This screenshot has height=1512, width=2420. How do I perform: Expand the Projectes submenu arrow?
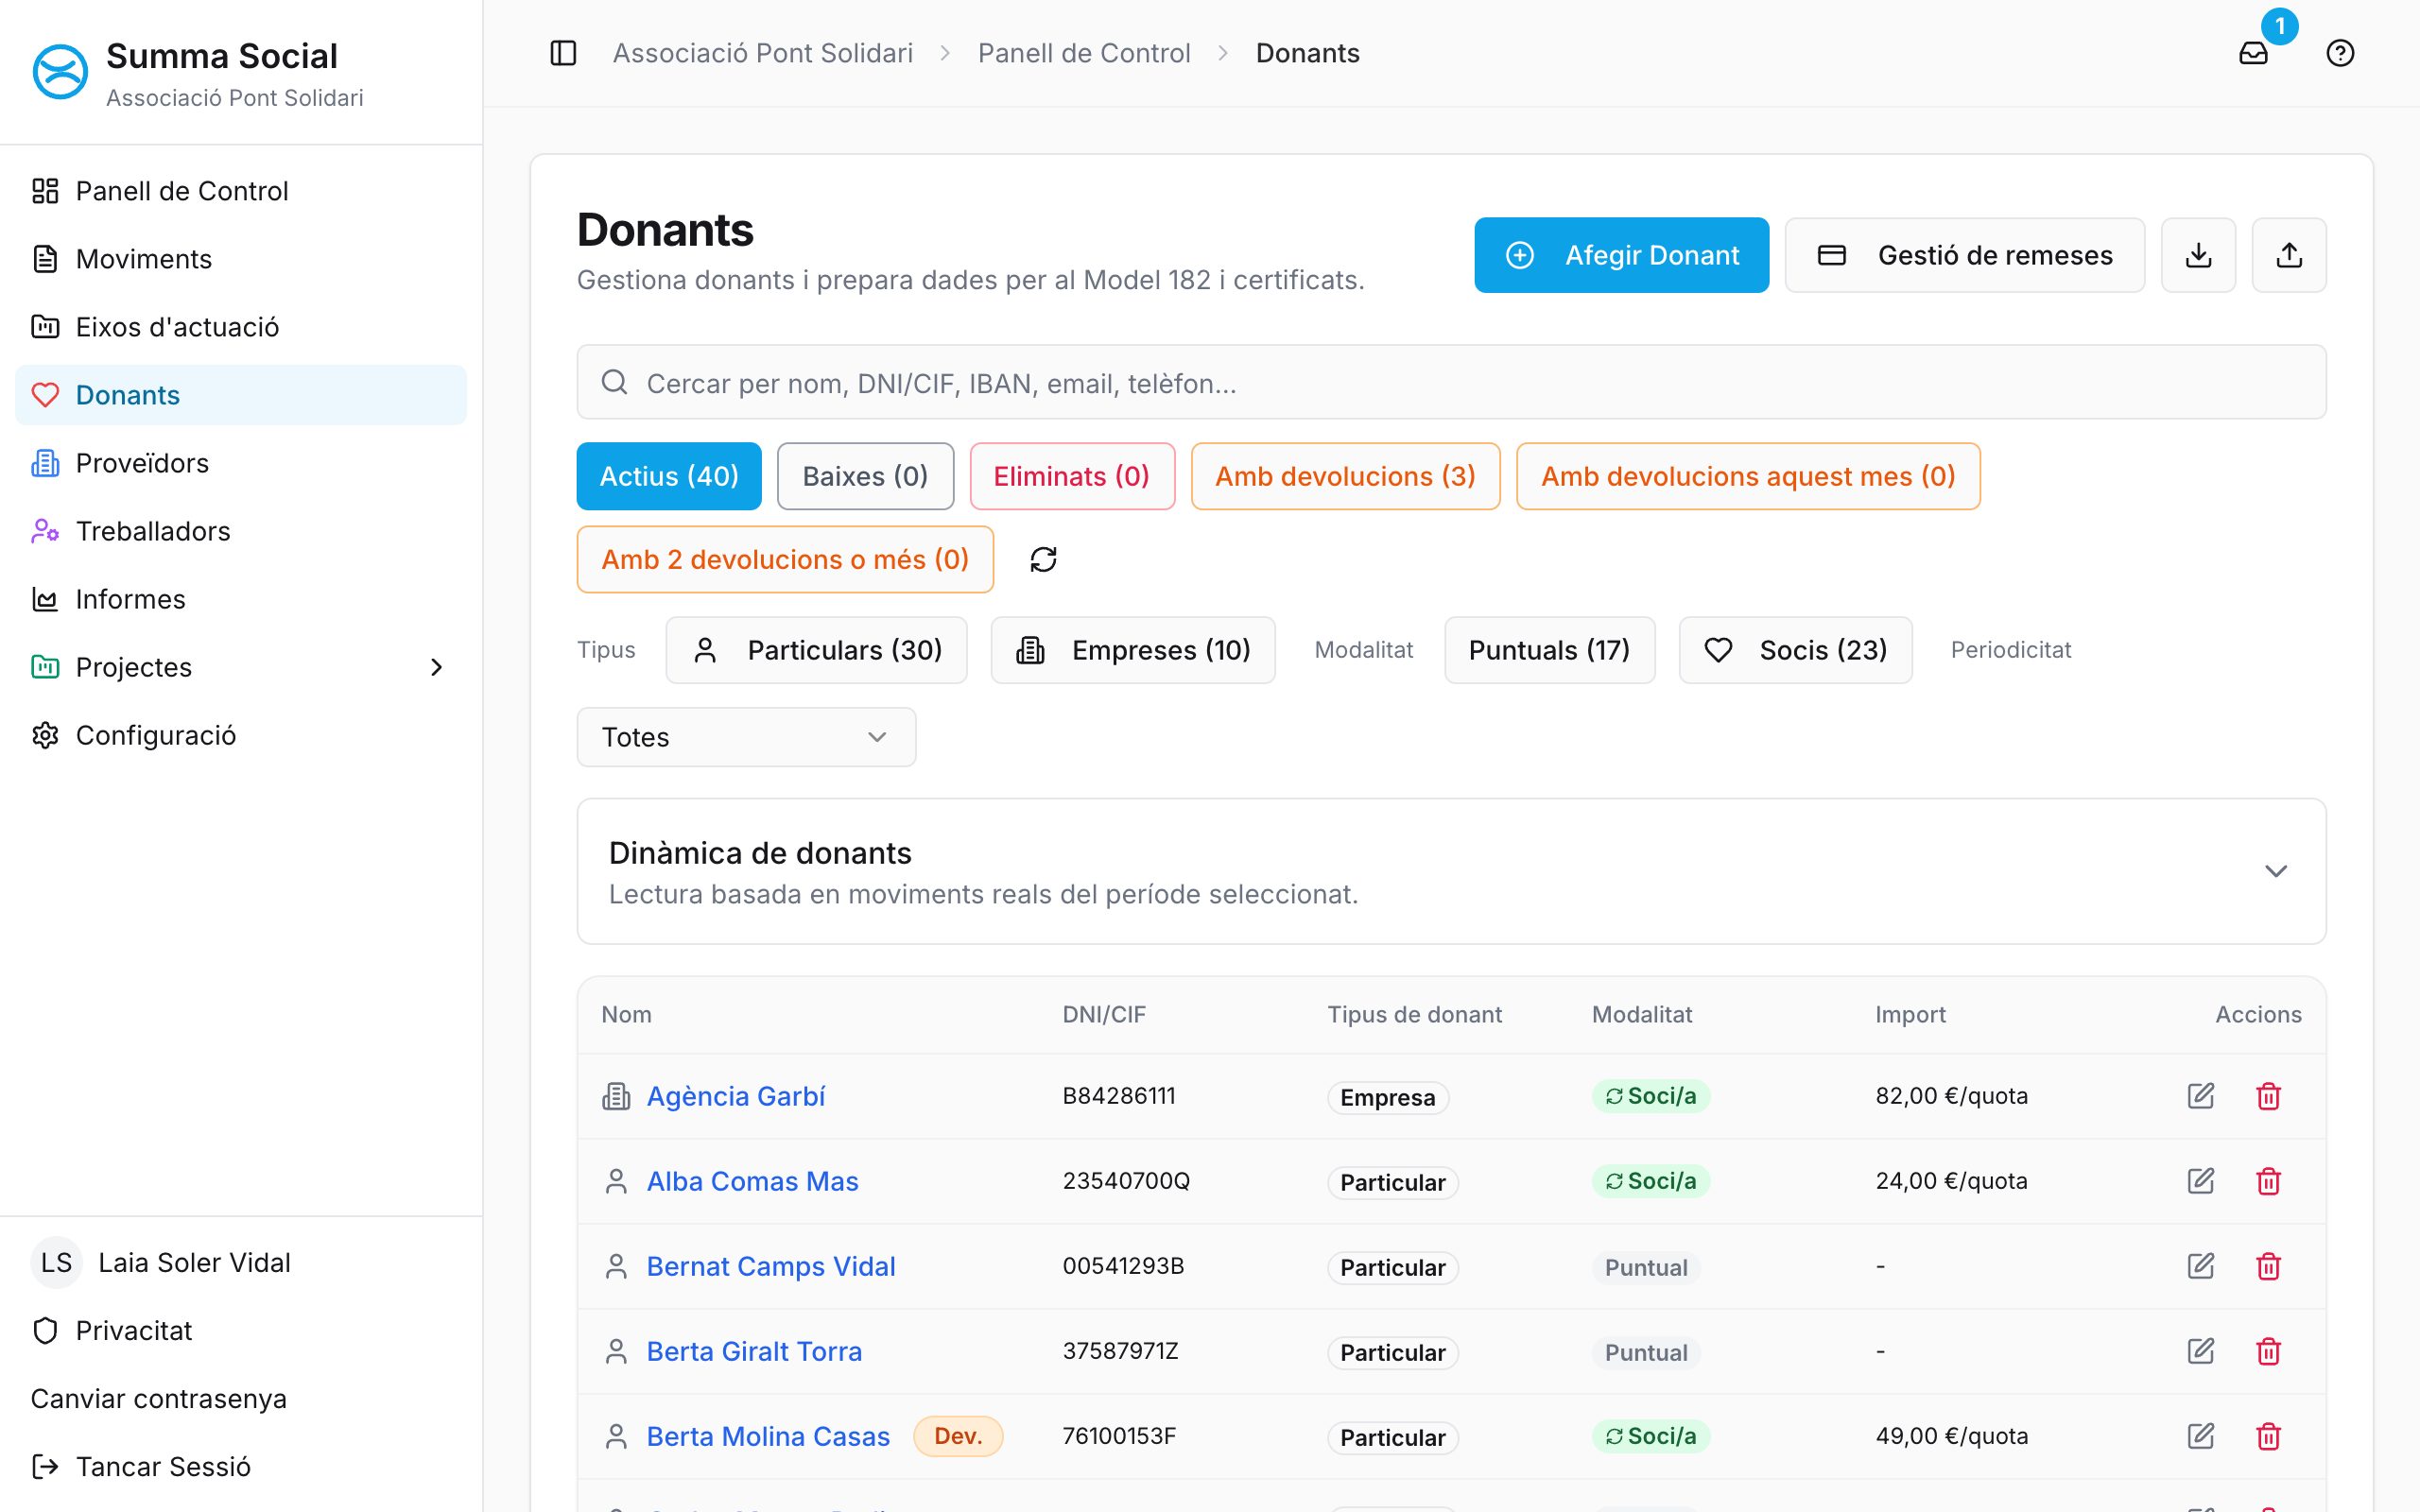[x=436, y=667]
